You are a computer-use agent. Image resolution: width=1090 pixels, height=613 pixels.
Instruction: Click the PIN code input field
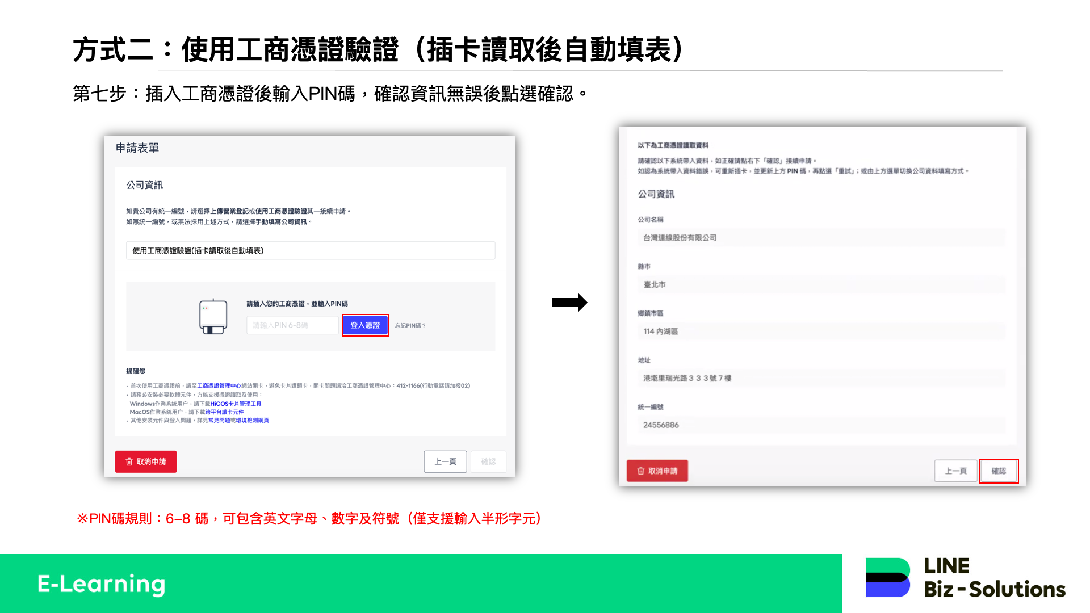[292, 325]
